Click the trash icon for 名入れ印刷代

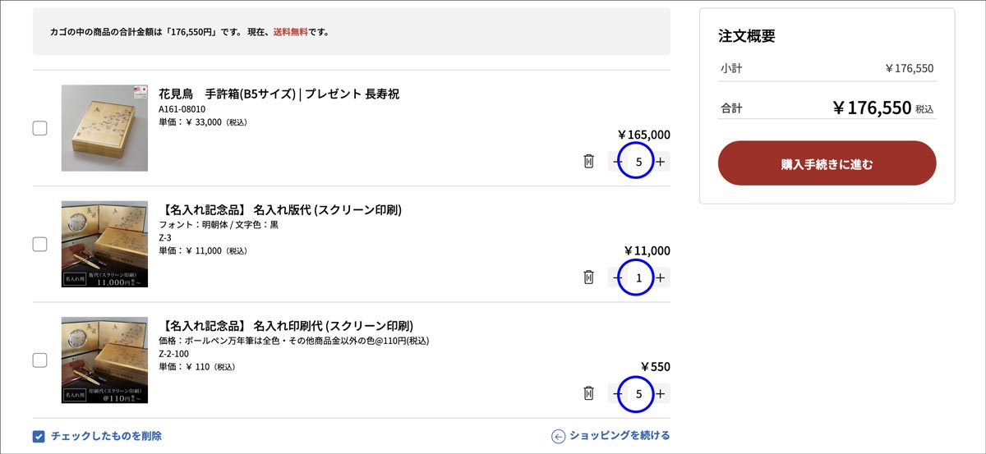588,393
